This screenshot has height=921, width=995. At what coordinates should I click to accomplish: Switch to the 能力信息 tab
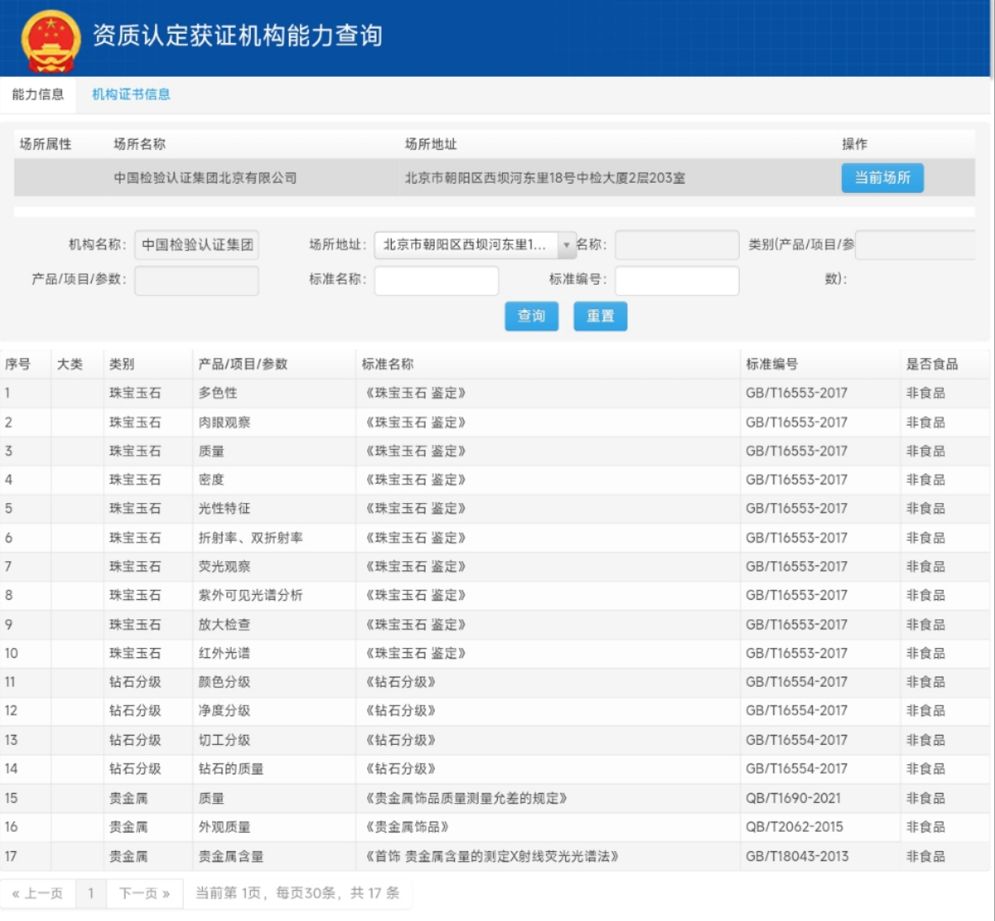[38, 94]
